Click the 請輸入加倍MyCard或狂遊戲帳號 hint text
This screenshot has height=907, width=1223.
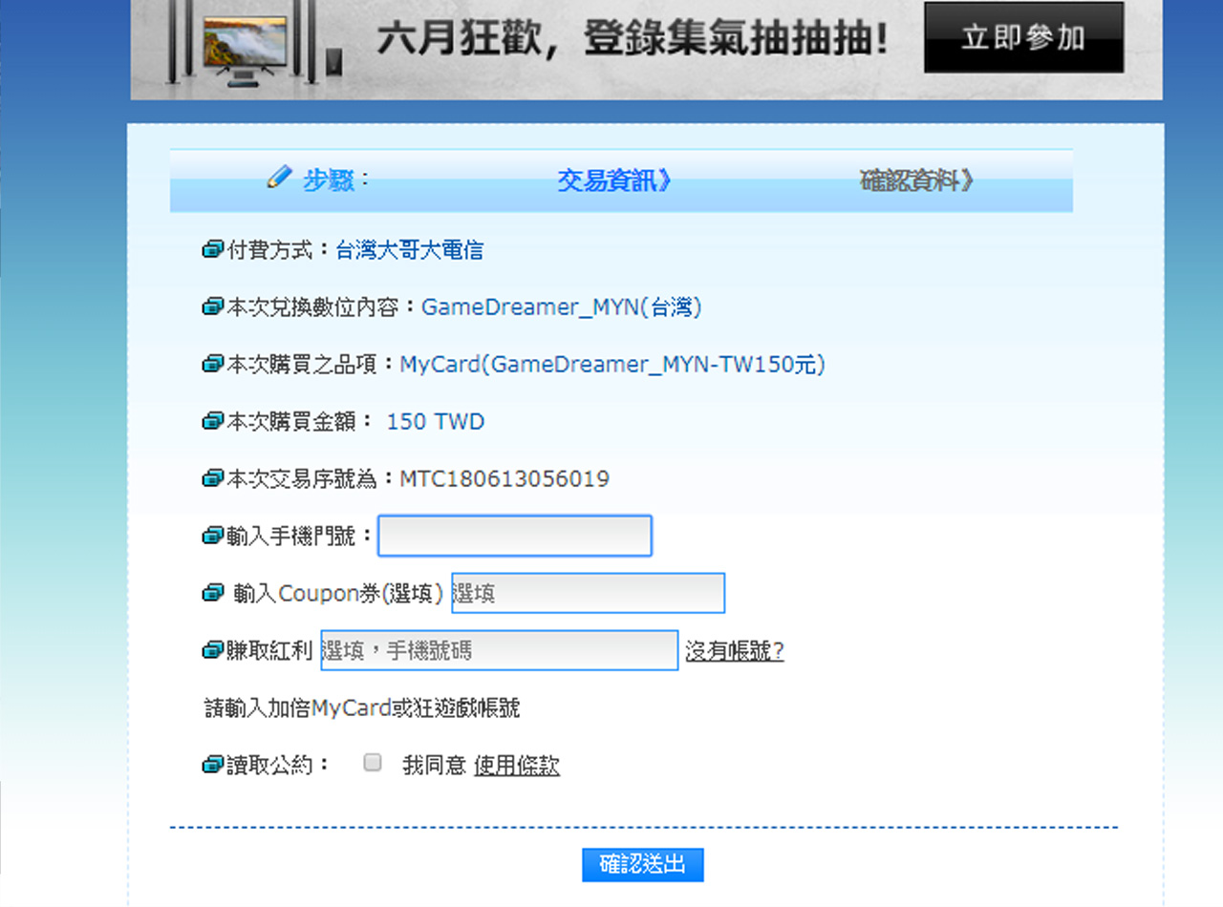coord(363,708)
